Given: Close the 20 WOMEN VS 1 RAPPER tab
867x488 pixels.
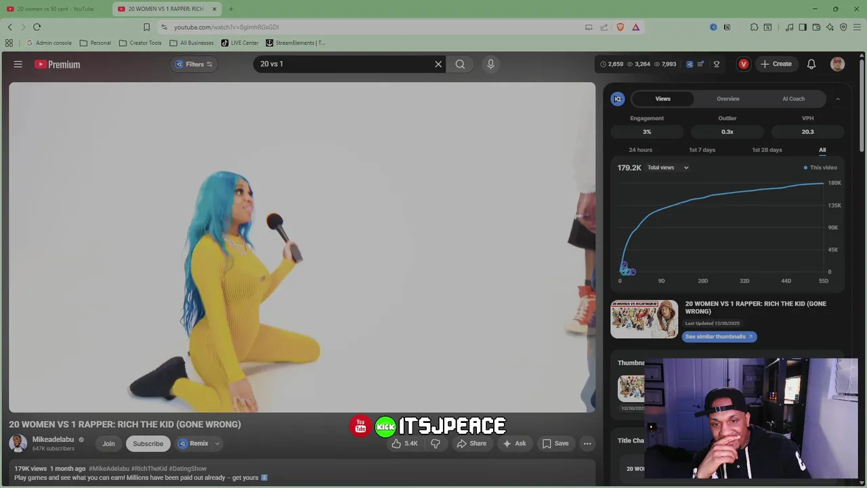Looking at the screenshot, I should [215, 9].
